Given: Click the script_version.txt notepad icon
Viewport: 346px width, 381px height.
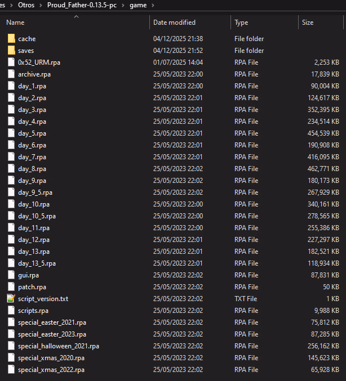Looking at the screenshot, I should pyautogui.click(x=11, y=299).
